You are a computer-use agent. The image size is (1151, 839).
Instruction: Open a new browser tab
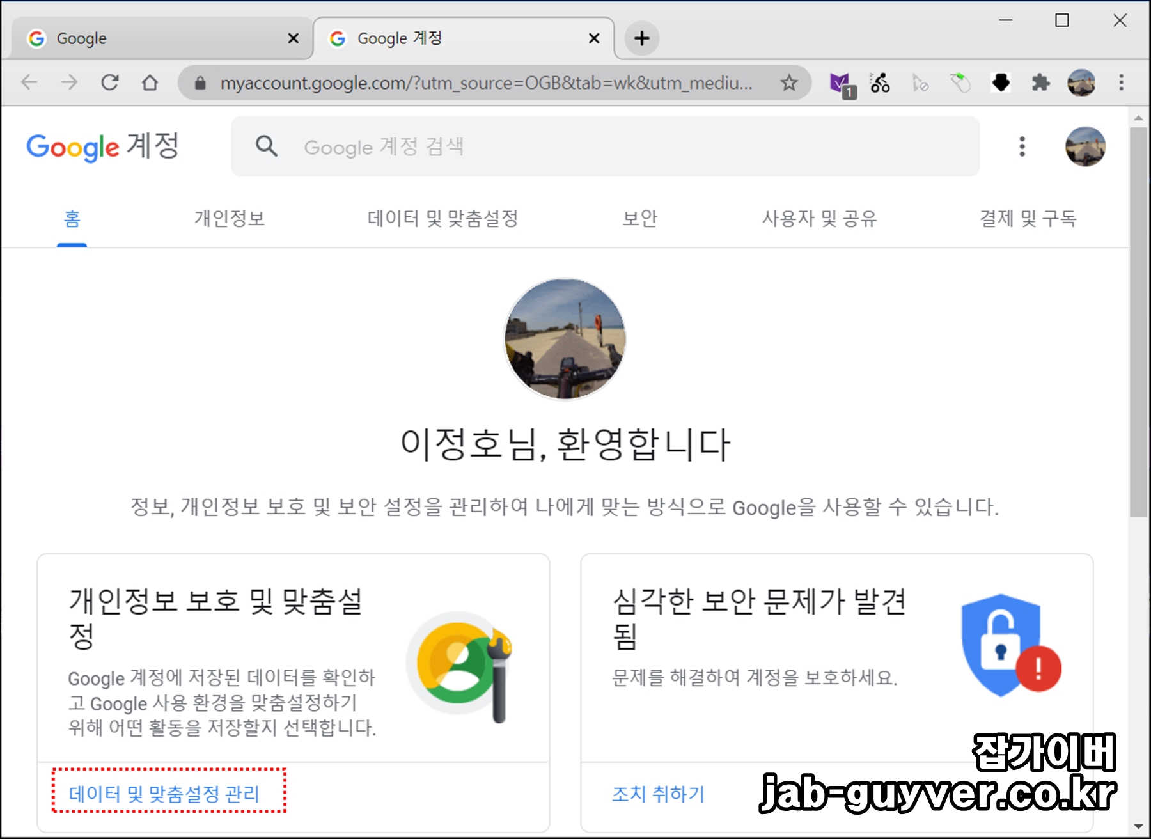coord(642,38)
